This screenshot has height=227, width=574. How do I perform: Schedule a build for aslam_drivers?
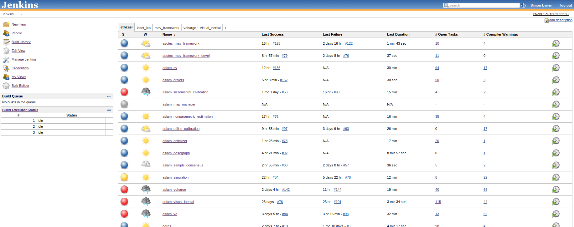coord(556,80)
